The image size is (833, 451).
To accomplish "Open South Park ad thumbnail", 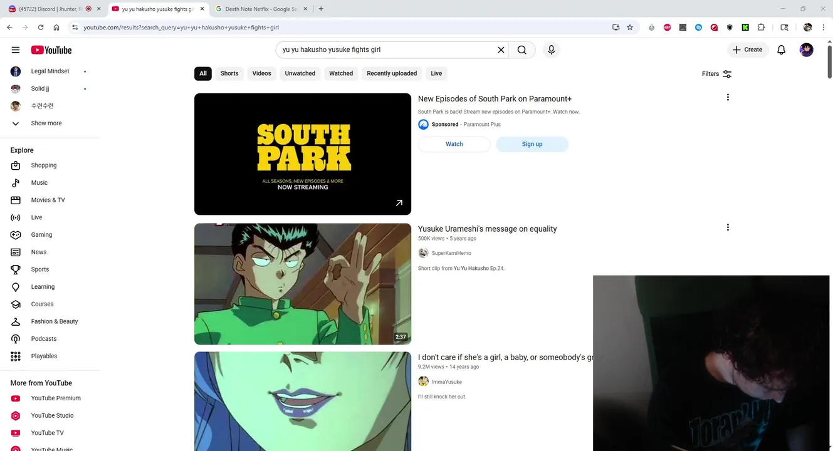I will click(303, 154).
